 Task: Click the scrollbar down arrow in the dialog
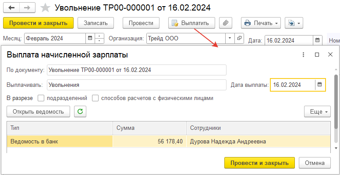336,148
